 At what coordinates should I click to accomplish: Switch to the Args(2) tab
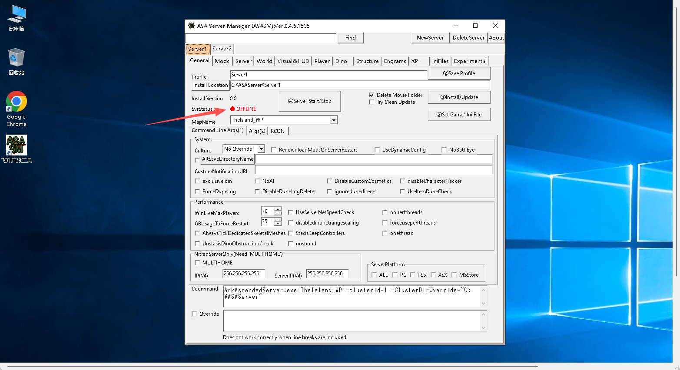(x=257, y=131)
